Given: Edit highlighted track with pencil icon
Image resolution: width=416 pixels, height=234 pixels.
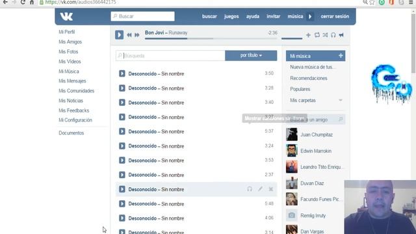Looking at the screenshot, I should tap(260, 189).
